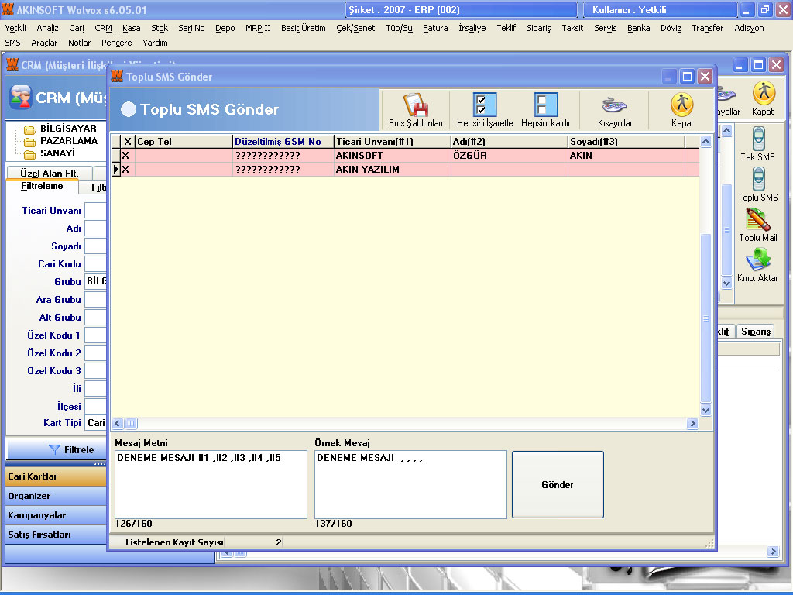Open the Cari Kartlar section
Image resolution: width=793 pixels, height=595 pixels.
click(56, 476)
